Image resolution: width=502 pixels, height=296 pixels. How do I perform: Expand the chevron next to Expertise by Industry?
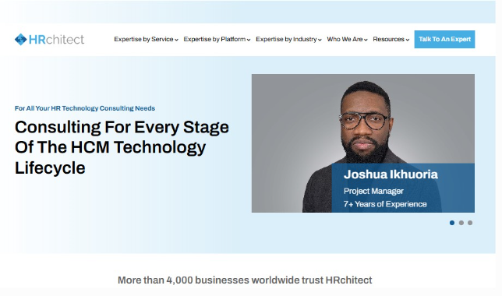[x=320, y=40]
